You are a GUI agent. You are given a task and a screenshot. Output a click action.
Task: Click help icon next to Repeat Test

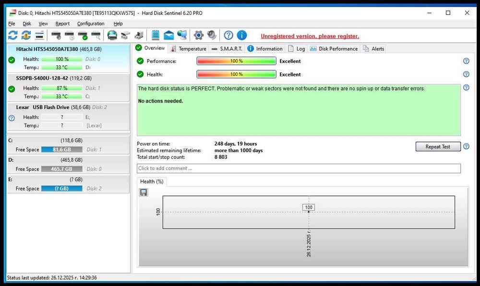click(x=466, y=146)
